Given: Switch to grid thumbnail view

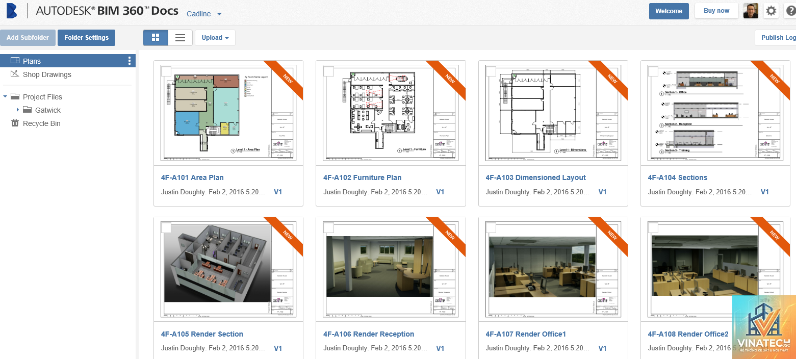Looking at the screenshot, I should coord(156,37).
